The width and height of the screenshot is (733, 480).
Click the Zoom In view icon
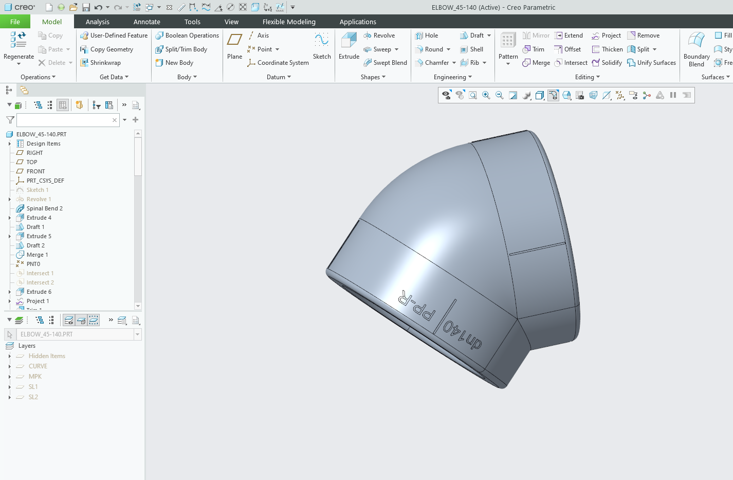click(486, 95)
